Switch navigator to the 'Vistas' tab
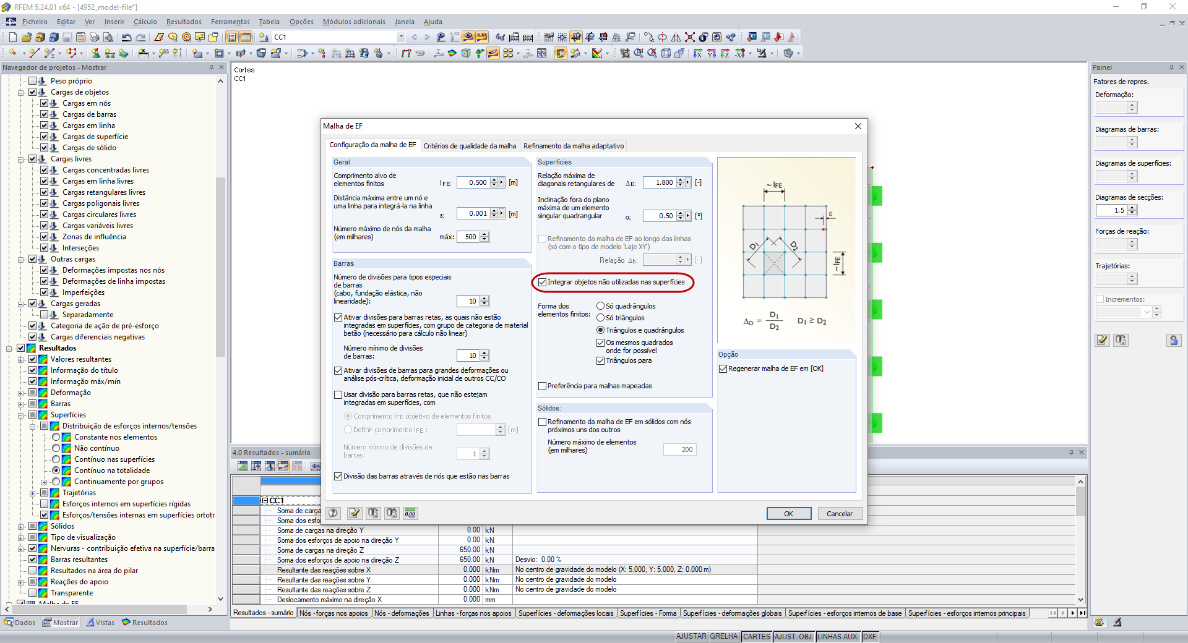 100,623
